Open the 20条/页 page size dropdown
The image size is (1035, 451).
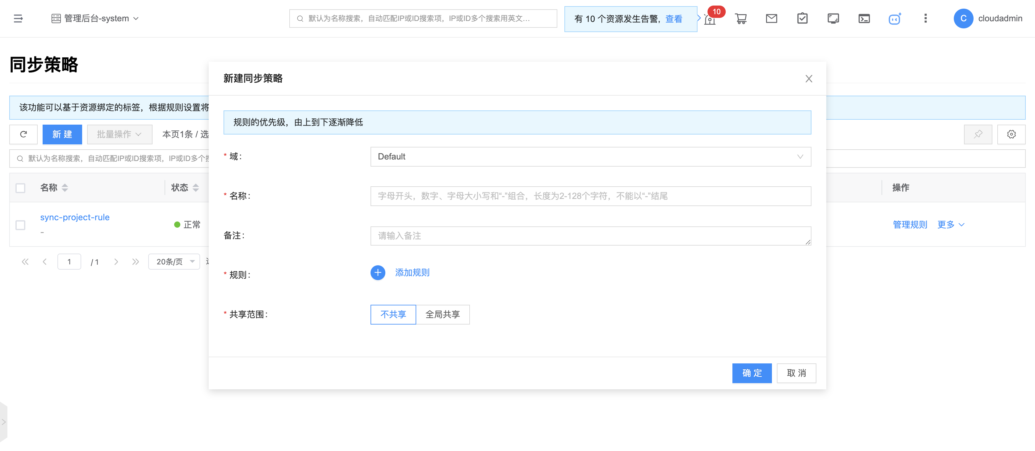click(174, 262)
